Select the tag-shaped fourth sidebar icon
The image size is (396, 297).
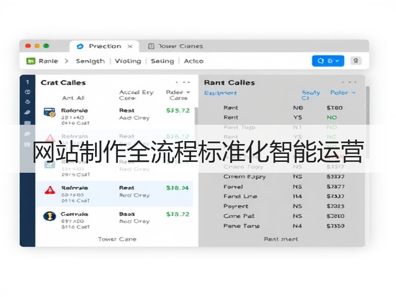[28, 112]
